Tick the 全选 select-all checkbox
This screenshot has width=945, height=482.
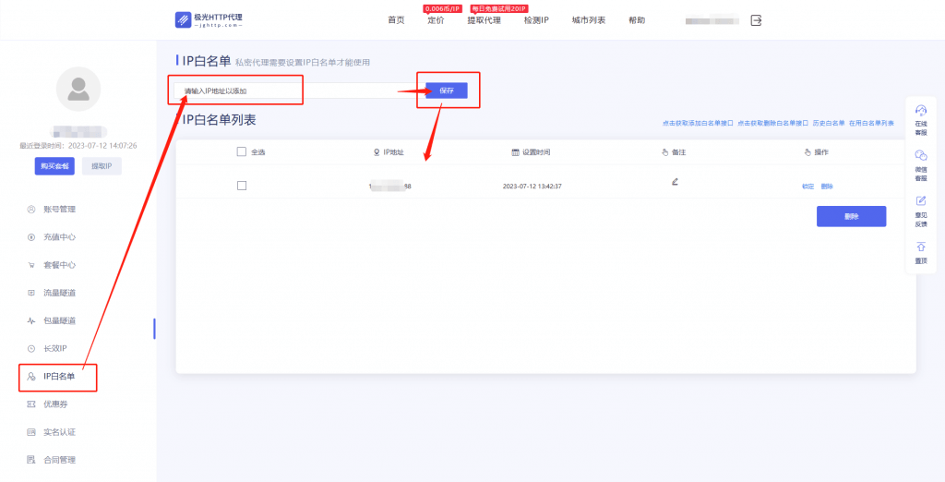tap(242, 152)
